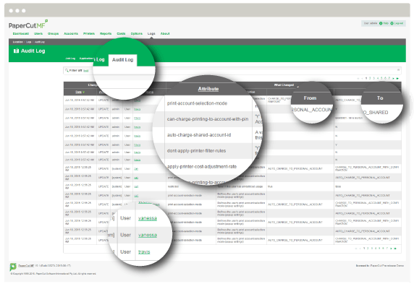Click the filter magnifier icon
The width and height of the screenshot is (414, 289).
click(x=67, y=70)
